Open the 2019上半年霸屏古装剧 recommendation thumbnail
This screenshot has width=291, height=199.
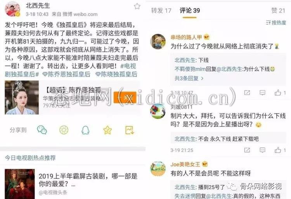(20, 184)
